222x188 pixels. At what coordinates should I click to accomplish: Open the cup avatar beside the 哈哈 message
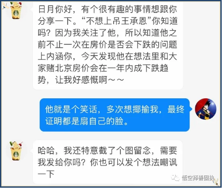[x=16, y=151]
